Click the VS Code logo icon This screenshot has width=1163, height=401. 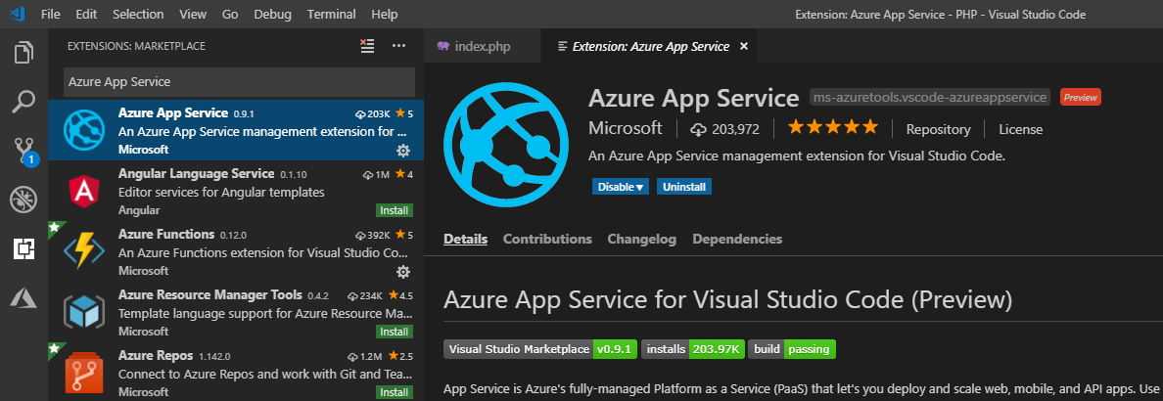click(x=17, y=14)
